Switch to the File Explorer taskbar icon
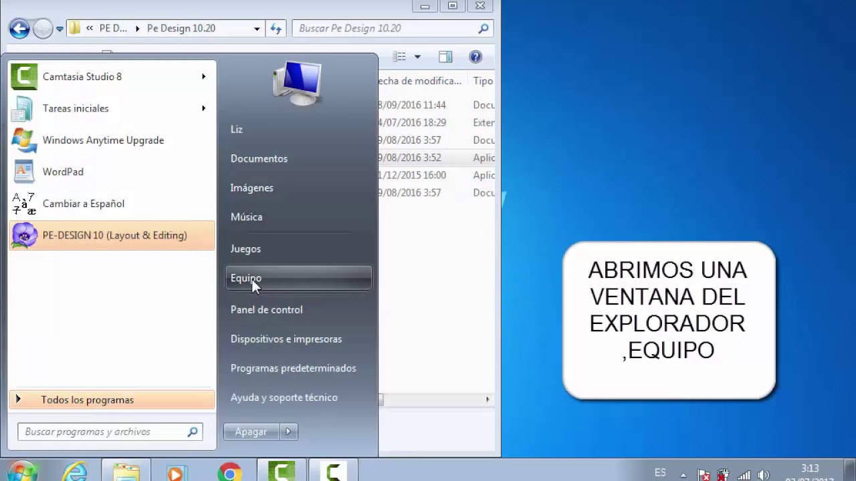 tap(126, 472)
